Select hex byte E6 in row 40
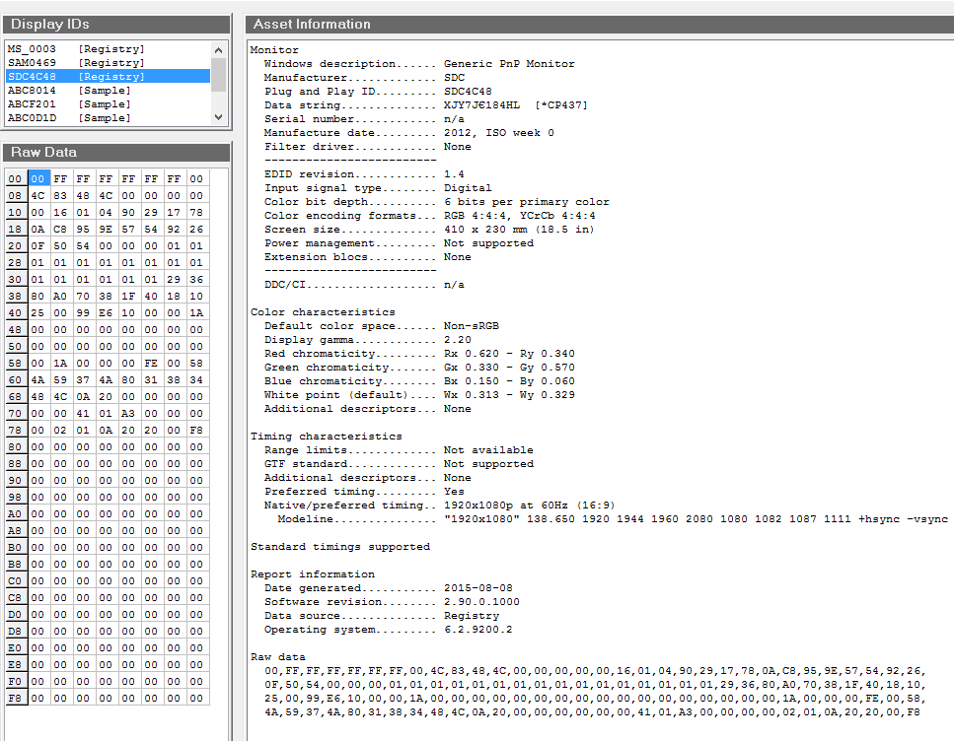954x741 pixels. pos(106,313)
